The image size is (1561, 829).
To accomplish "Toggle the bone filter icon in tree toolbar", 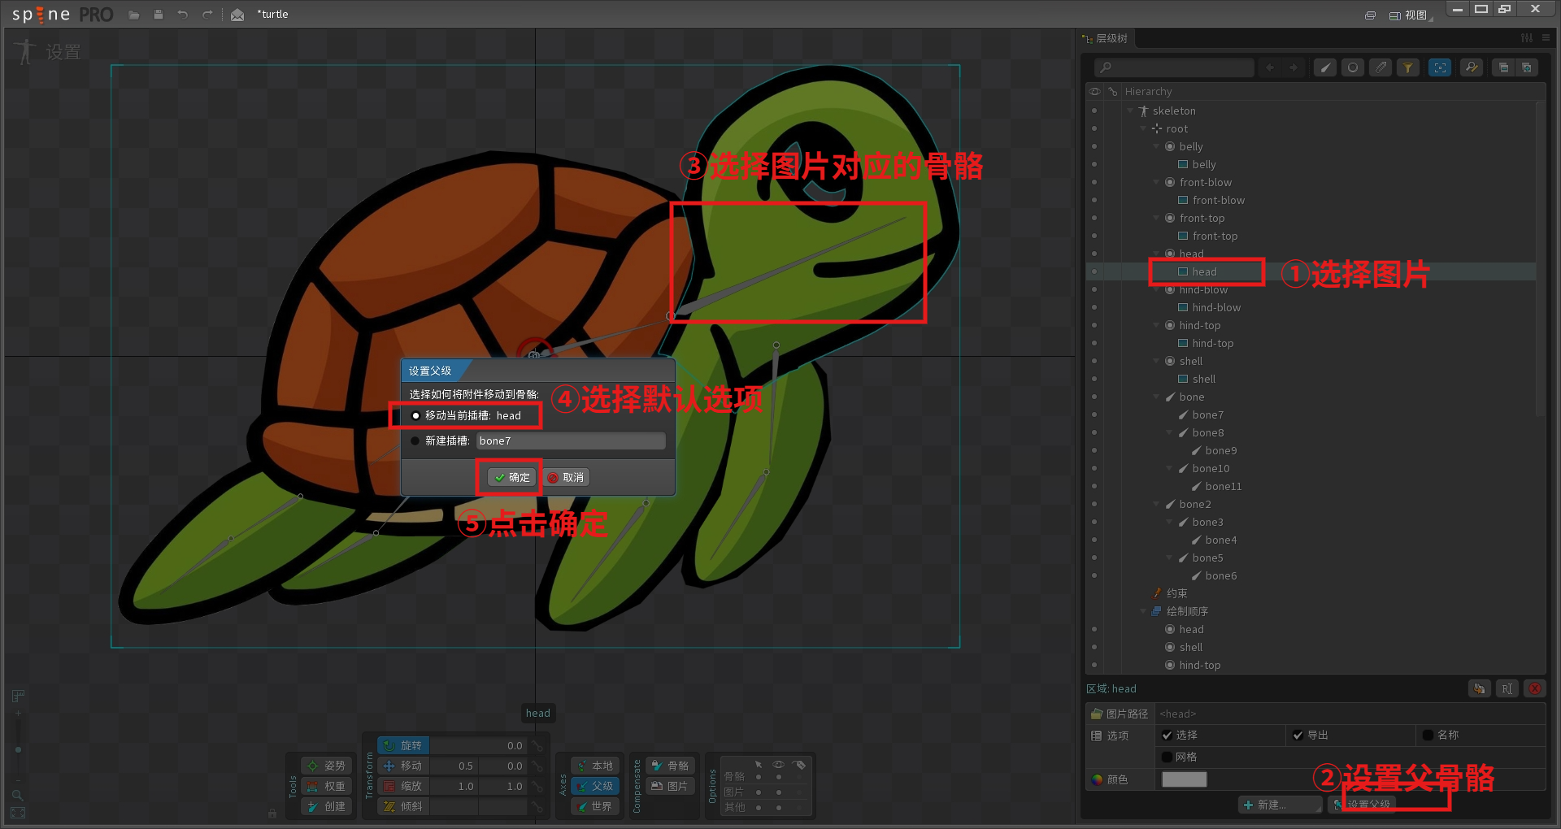I will point(1325,67).
